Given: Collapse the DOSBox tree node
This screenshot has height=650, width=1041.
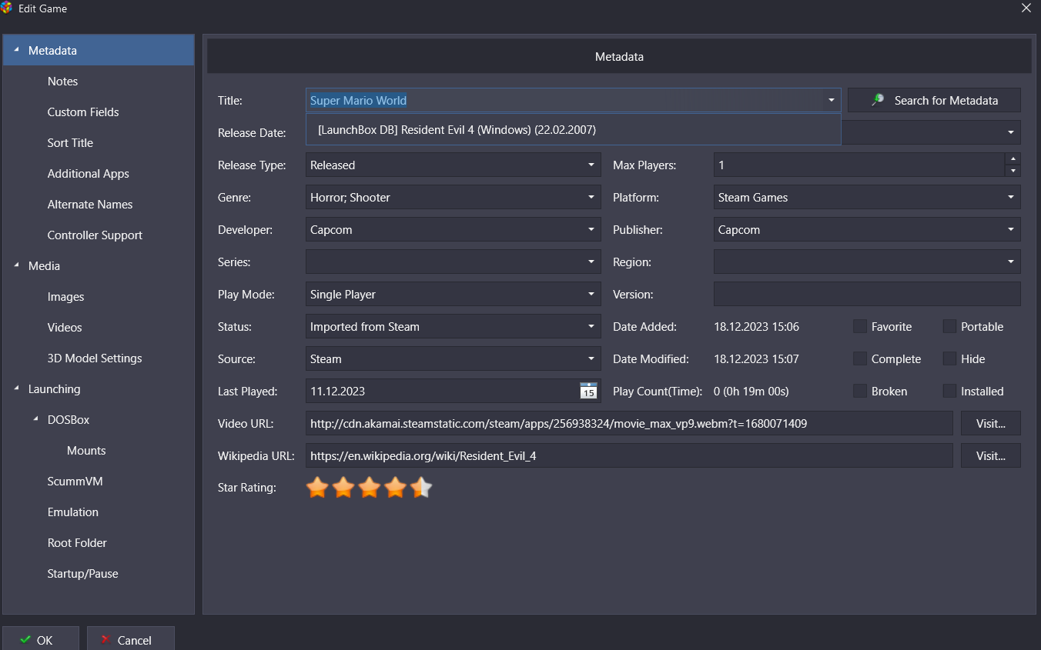Looking at the screenshot, I should coord(36,419).
